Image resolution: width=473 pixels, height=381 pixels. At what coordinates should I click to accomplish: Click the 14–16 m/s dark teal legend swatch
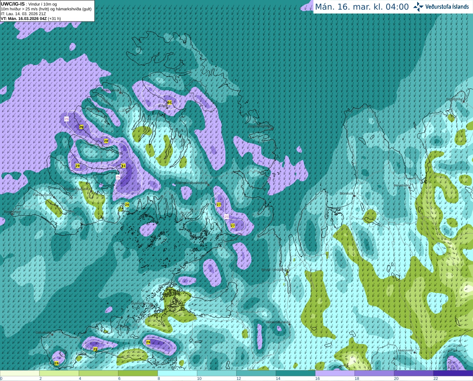(x=296, y=373)
